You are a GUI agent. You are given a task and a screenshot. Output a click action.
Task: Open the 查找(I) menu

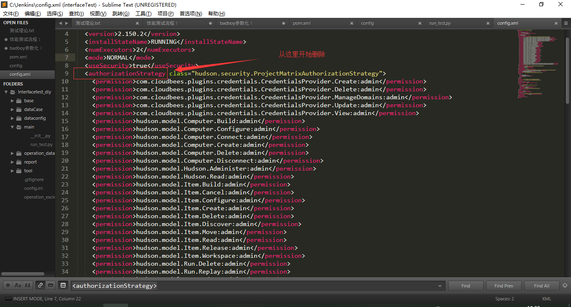point(76,14)
